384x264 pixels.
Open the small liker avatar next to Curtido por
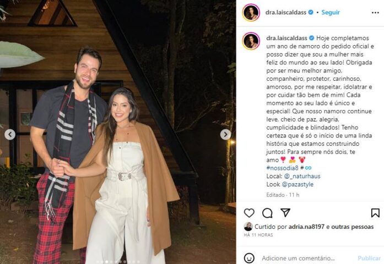tap(248, 227)
